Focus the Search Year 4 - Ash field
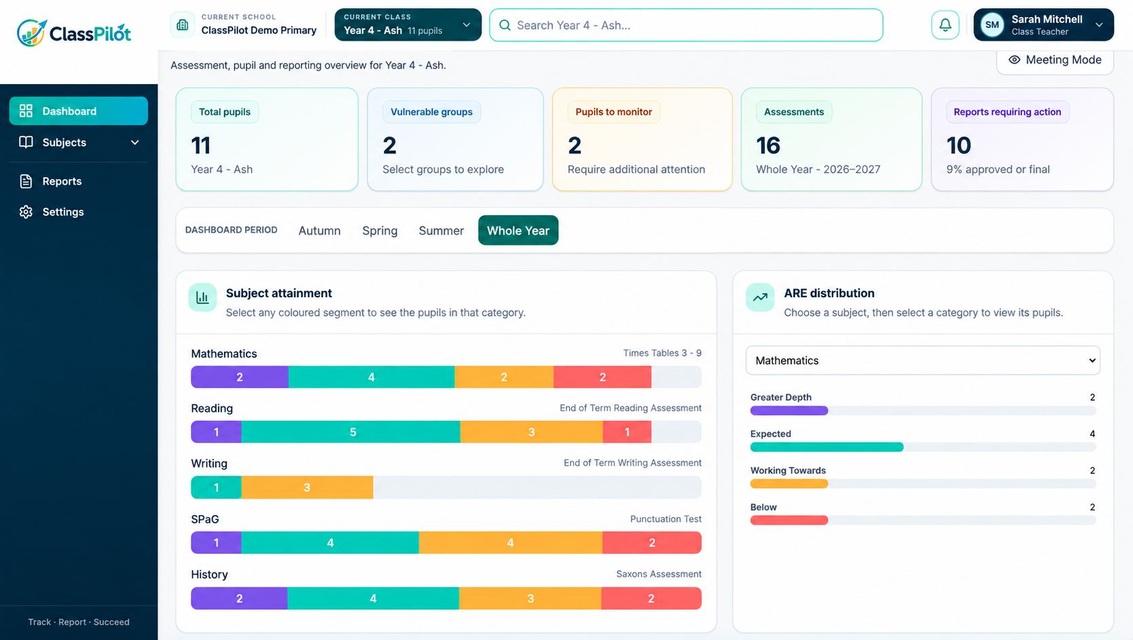The width and height of the screenshot is (1133, 640). [x=686, y=25]
